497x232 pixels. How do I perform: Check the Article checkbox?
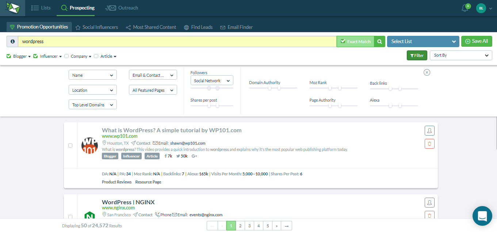pos(96,56)
